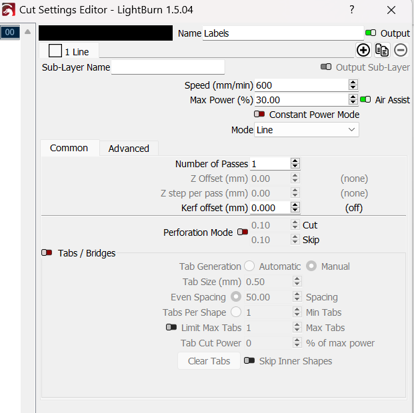Click the remove sub-layer minus icon
The width and height of the screenshot is (414, 413).
tap(401, 50)
